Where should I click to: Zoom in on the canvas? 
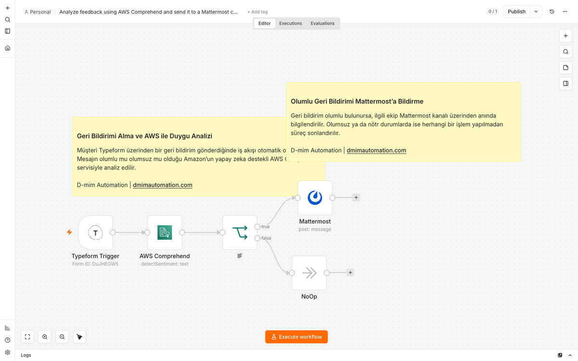pos(45,337)
